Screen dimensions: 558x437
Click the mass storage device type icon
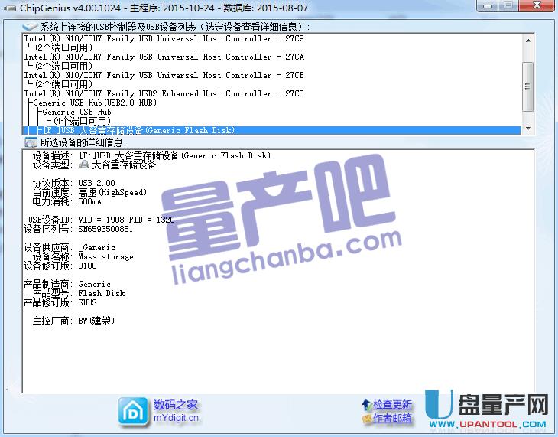pos(85,165)
